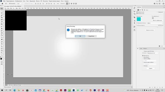
Task: Activate the 3D slide mode icon
Action: point(74,4)
